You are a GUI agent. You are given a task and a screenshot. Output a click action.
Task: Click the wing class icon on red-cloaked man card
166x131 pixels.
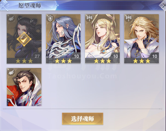click(x=11, y=72)
